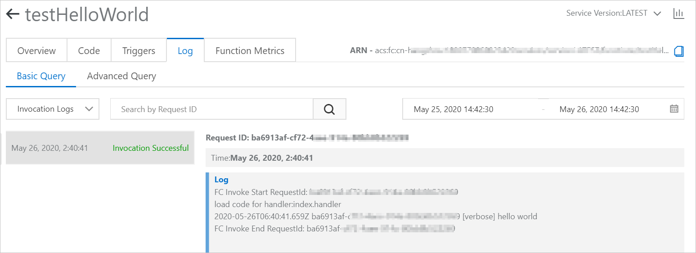
Task: Switch to the Overview tab
Action: coord(36,51)
